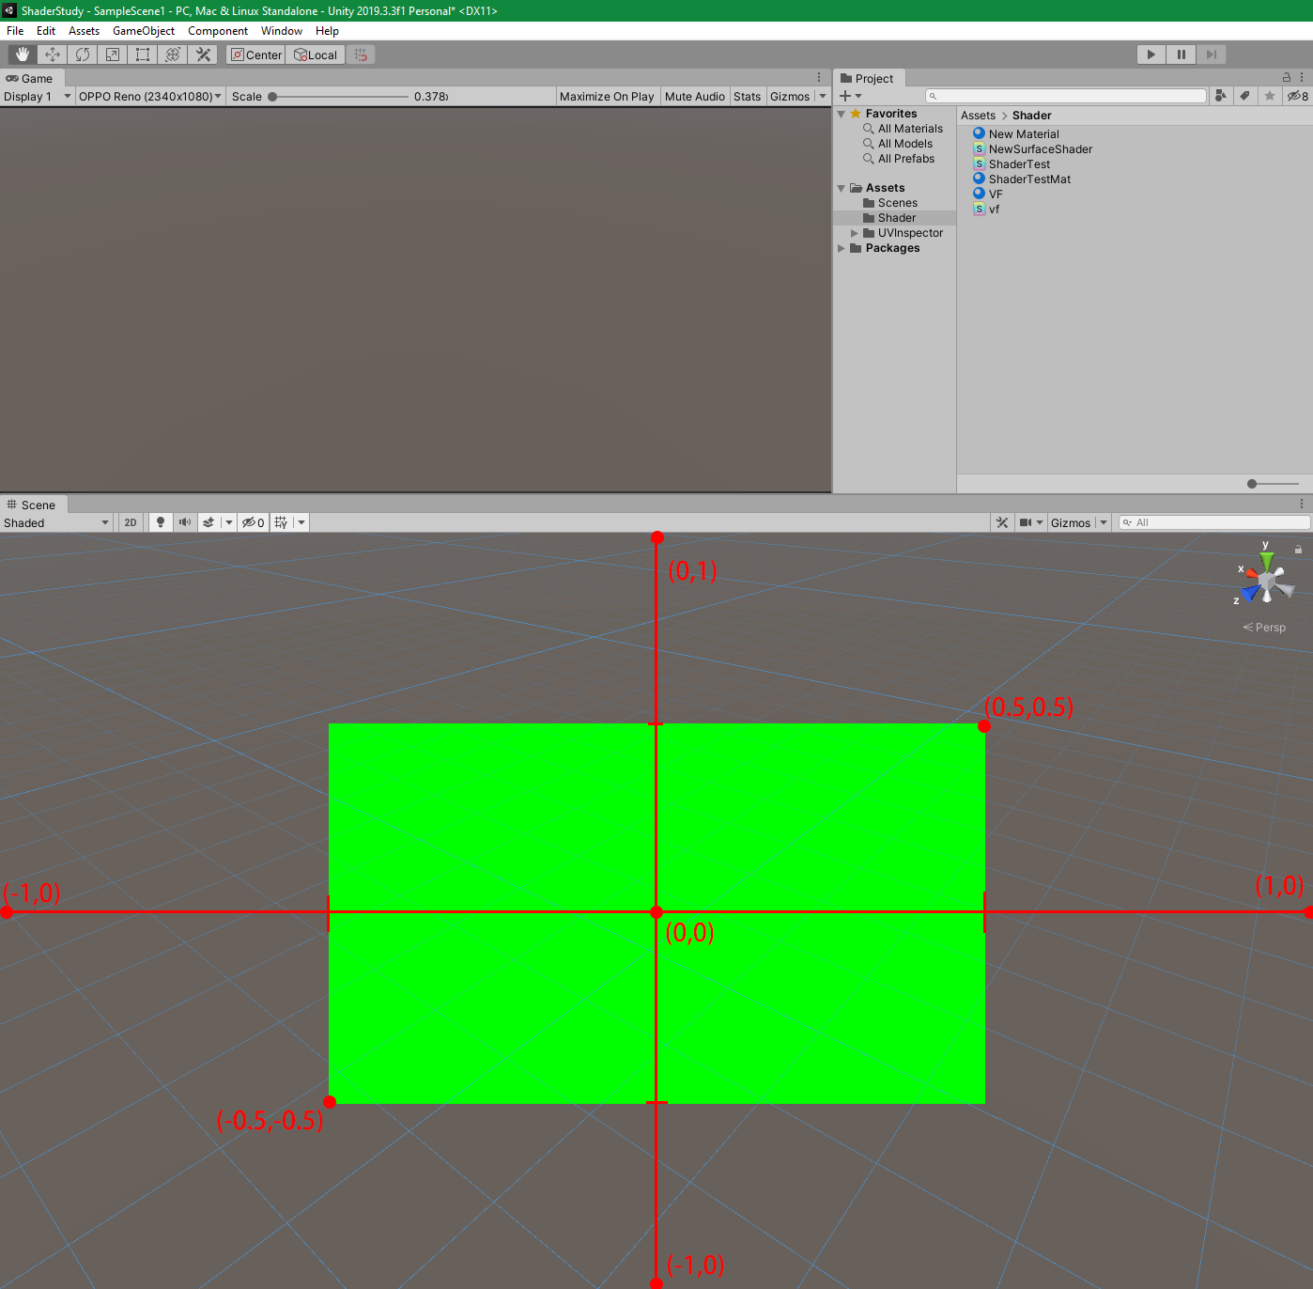Collapse the Assets folder tree
The height and width of the screenshot is (1289, 1313).
point(842,188)
